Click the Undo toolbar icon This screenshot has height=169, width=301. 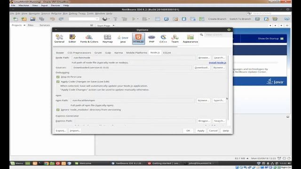(52, 19)
